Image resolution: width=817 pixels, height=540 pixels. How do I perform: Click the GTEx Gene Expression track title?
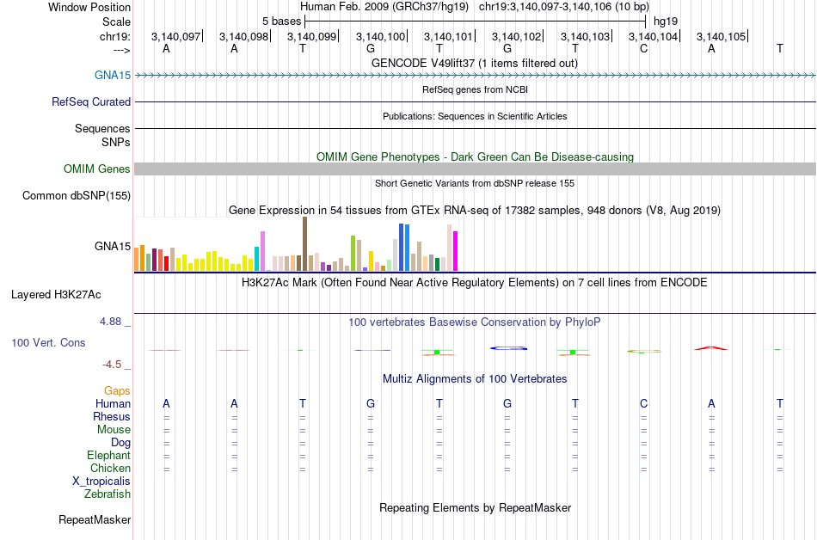[475, 210]
